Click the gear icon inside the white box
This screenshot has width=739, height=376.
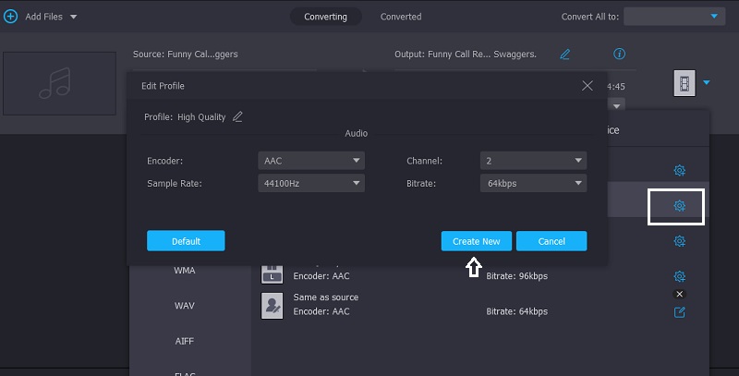coord(679,206)
